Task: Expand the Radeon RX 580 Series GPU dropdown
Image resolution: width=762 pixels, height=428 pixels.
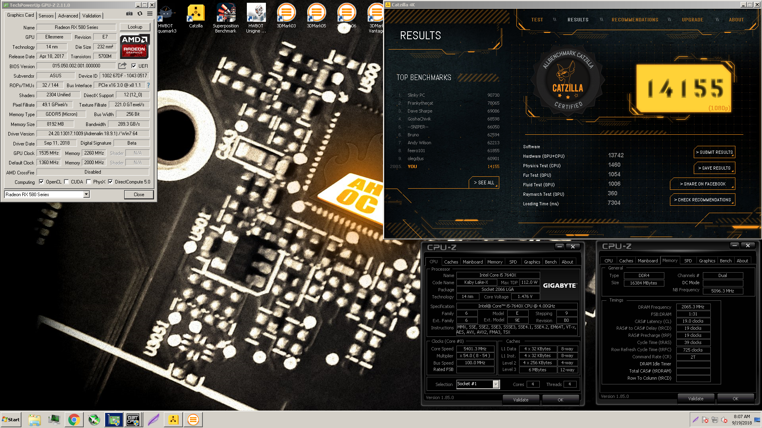Action: (86, 194)
